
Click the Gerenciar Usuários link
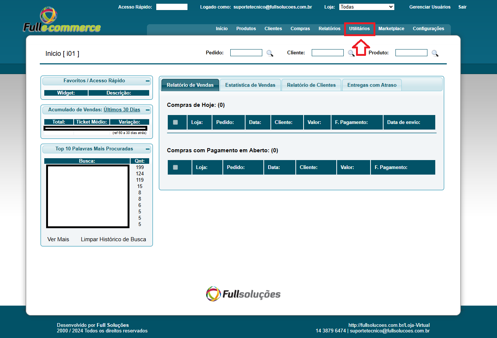(x=430, y=7)
